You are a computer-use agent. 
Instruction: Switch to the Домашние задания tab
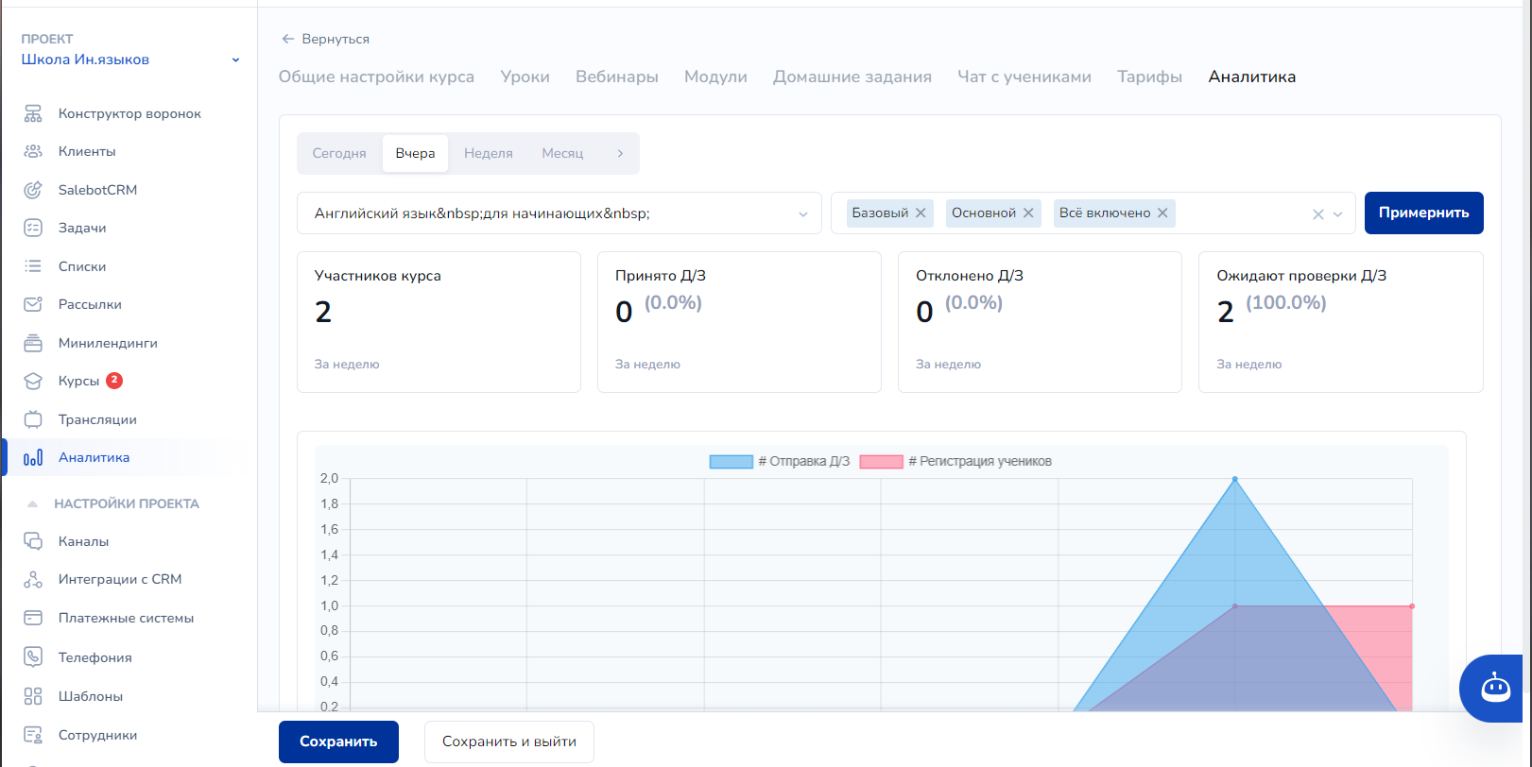(x=852, y=77)
